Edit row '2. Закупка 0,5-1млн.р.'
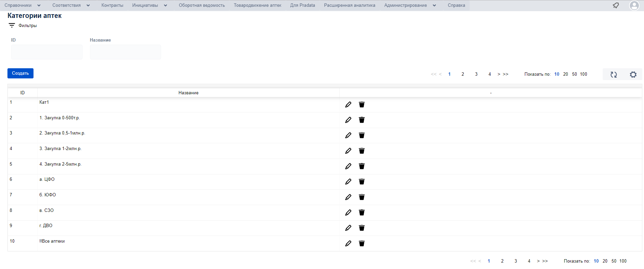Viewport: 644px width, 269px height. point(348,135)
